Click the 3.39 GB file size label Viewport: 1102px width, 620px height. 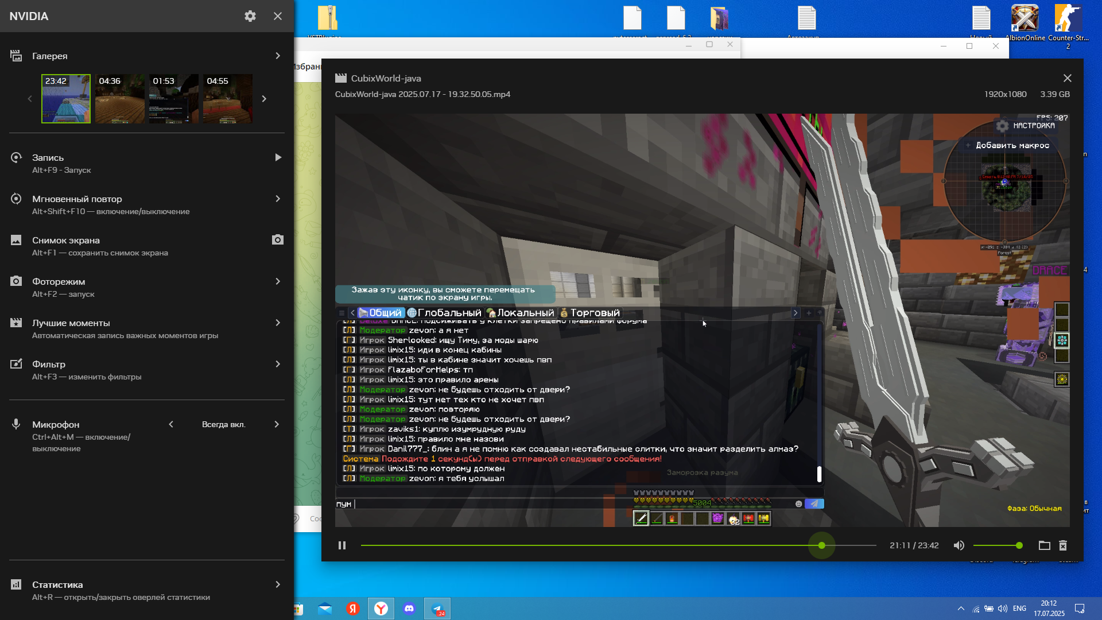pos(1055,94)
